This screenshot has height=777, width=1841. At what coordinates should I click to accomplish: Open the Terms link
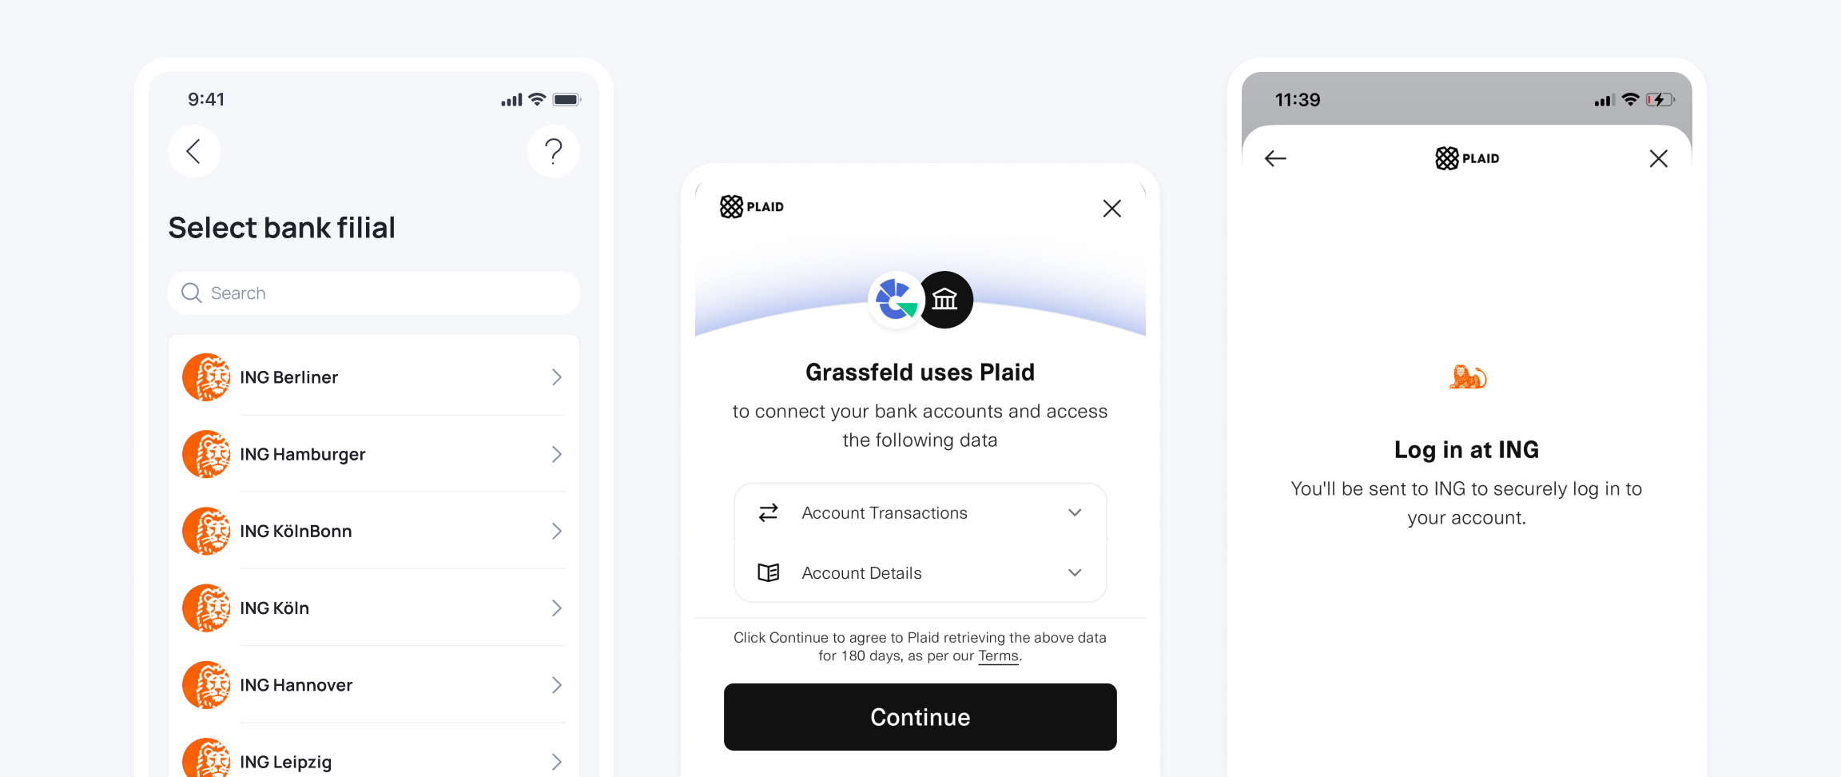point(999,656)
